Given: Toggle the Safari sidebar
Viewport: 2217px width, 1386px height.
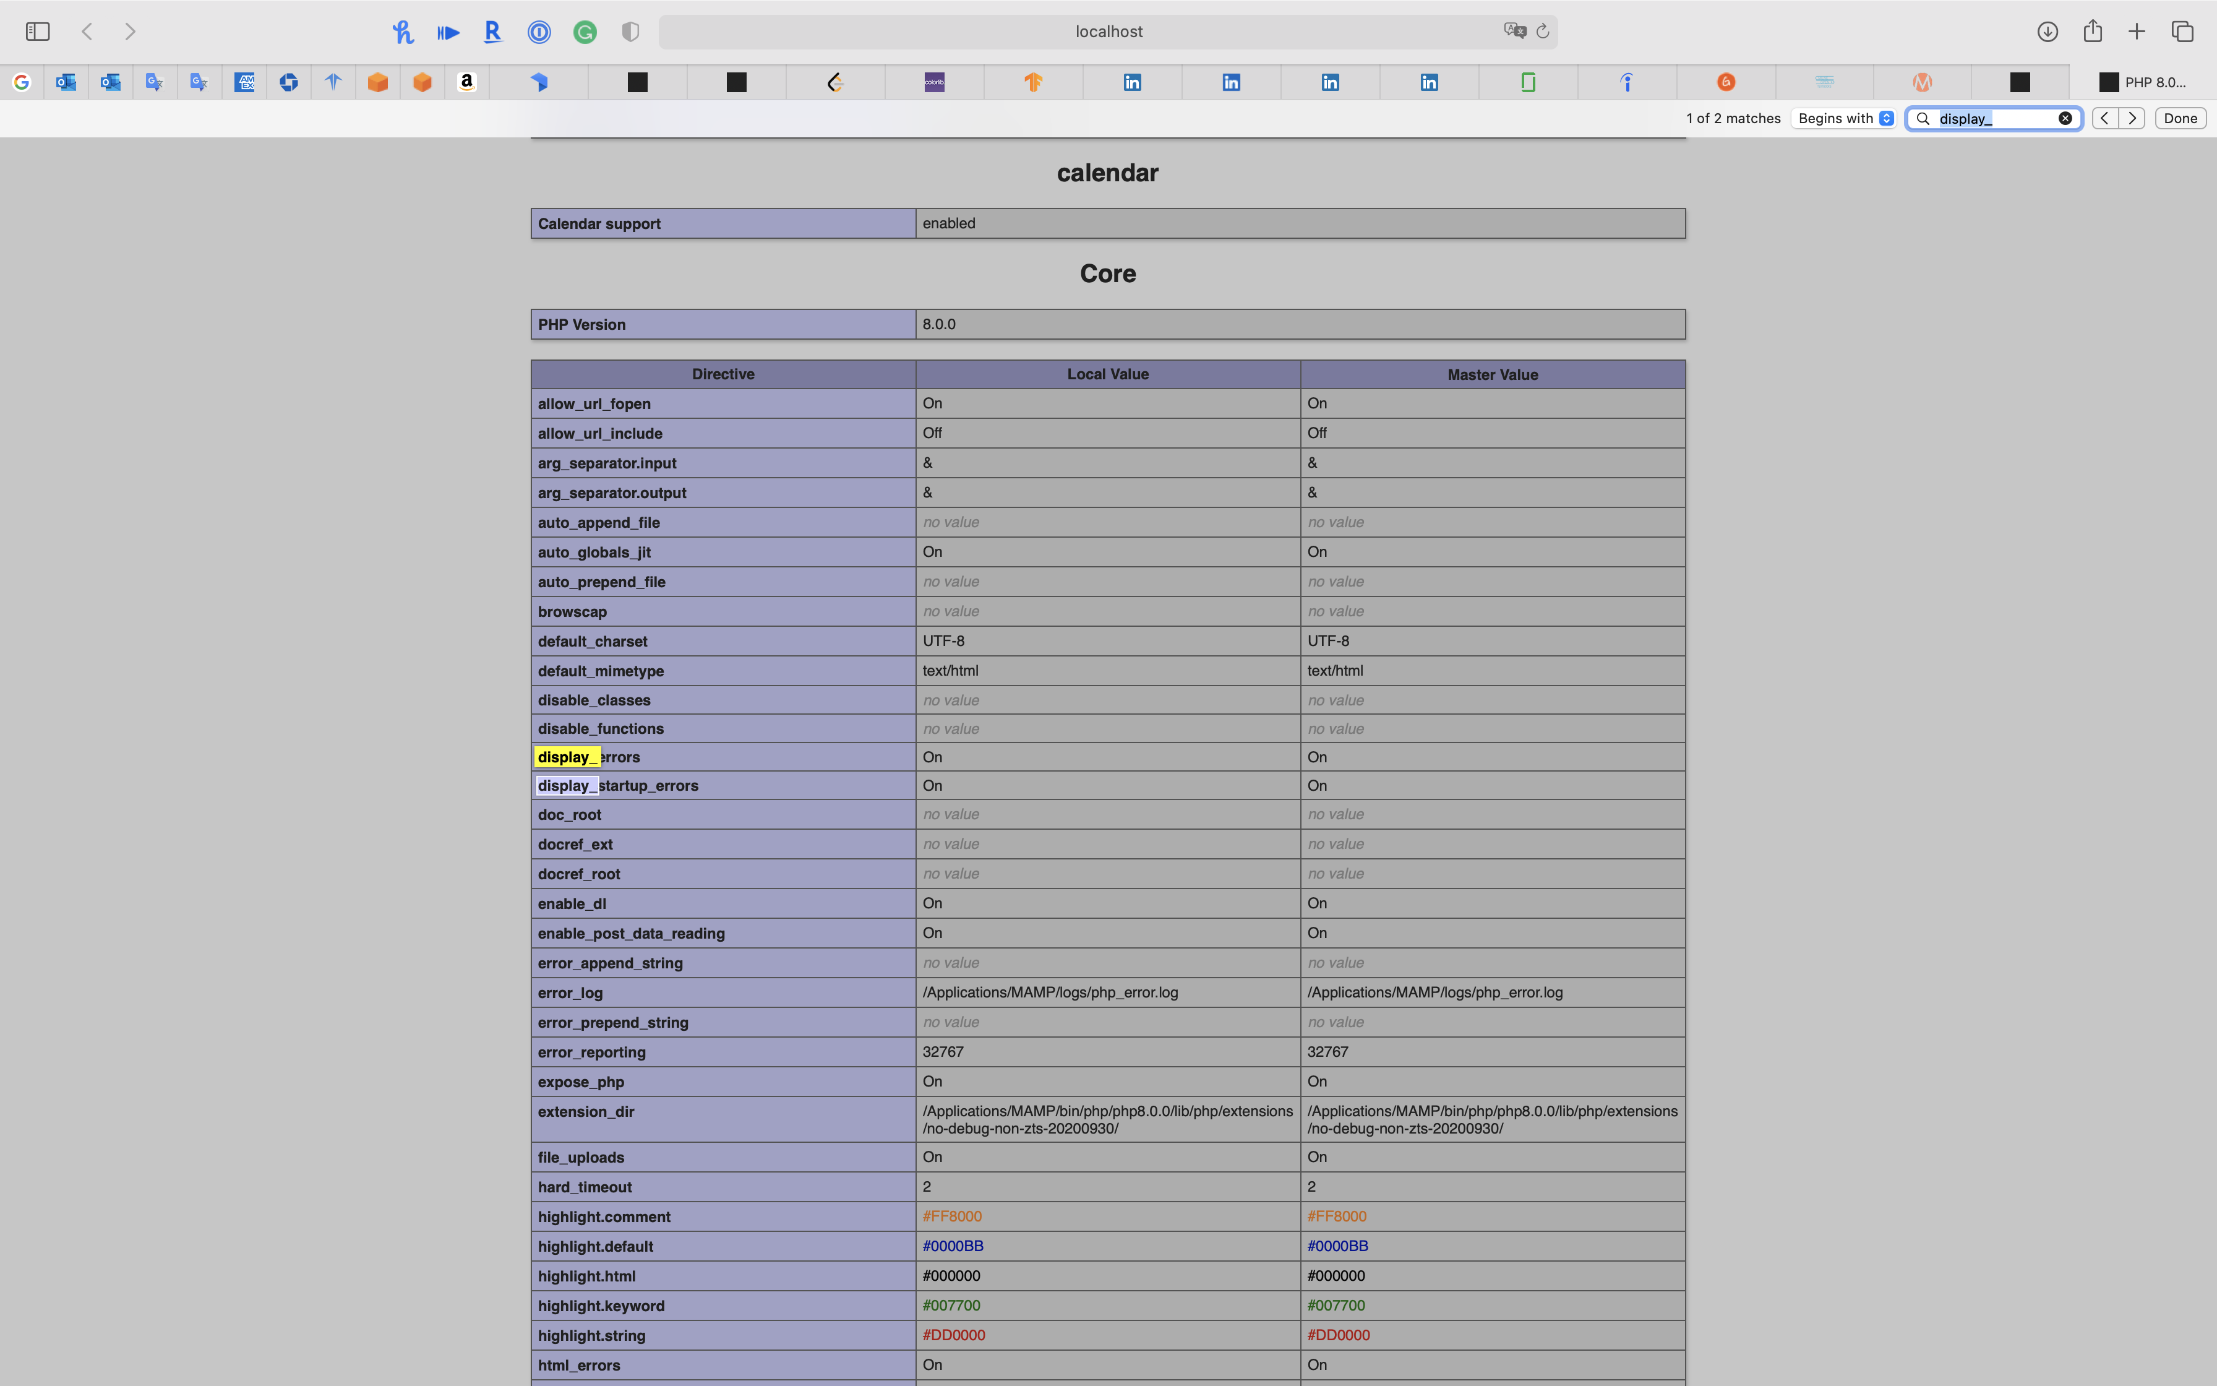Looking at the screenshot, I should click(38, 31).
